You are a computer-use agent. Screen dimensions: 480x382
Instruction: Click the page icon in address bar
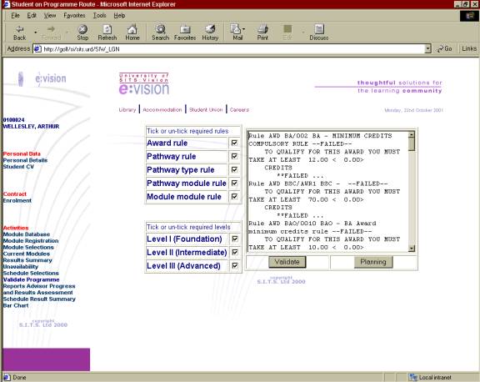coord(37,49)
